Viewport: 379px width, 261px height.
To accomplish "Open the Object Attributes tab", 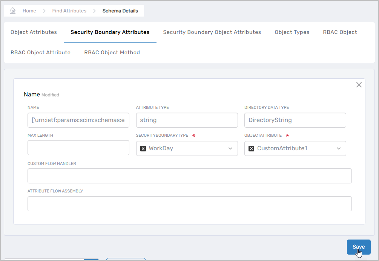I will point(34,32).
